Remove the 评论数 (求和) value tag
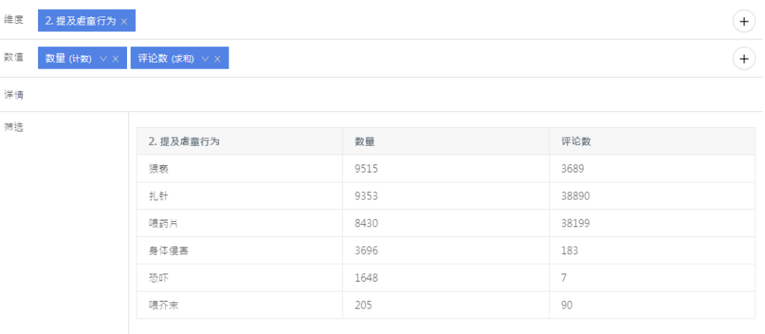The height and width of the screenshot is (334, 765). click(x=217, y=59)
